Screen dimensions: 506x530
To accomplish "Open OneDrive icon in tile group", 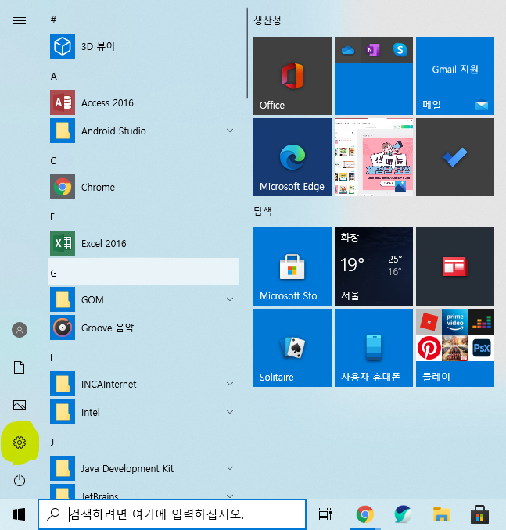I will tap(348, 50).
